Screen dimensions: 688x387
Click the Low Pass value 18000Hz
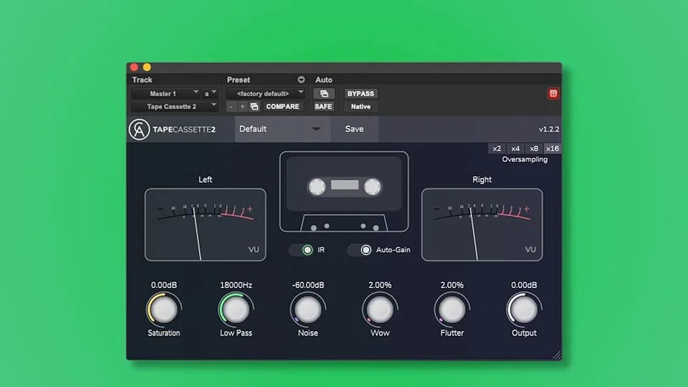236,285
